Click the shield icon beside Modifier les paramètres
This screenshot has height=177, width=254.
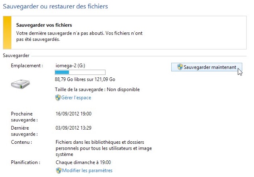coord(58,170)
